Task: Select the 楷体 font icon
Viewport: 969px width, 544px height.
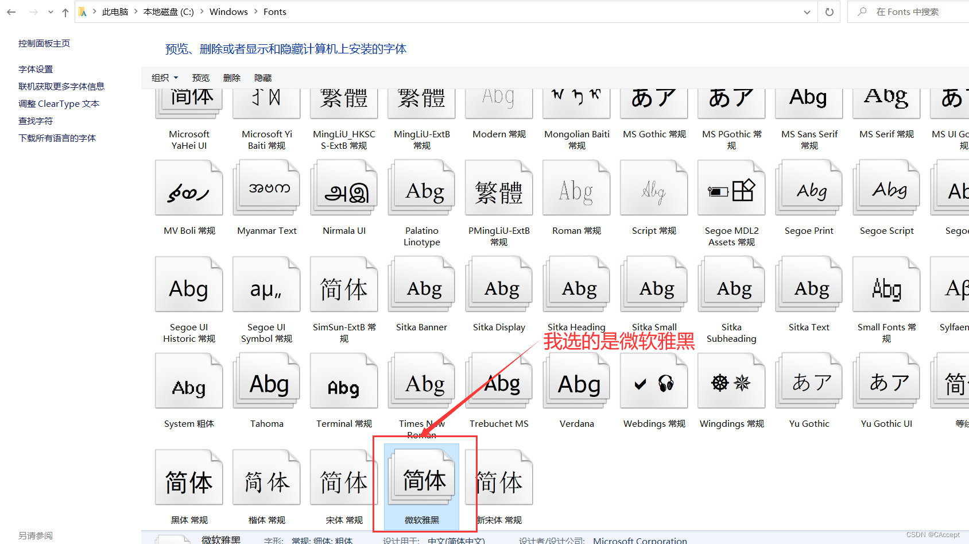Action: tap(266, 477)
